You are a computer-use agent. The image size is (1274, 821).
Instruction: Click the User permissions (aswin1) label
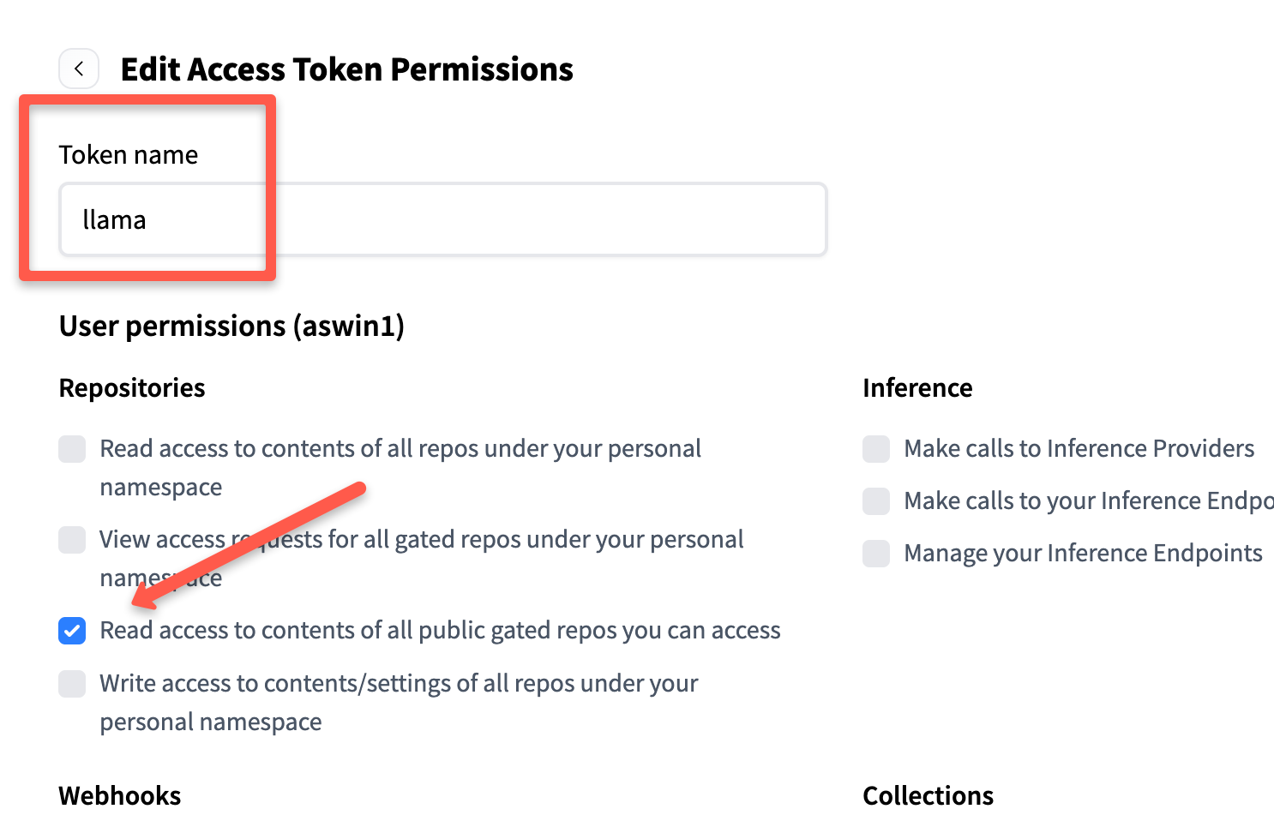pos(231,326)
